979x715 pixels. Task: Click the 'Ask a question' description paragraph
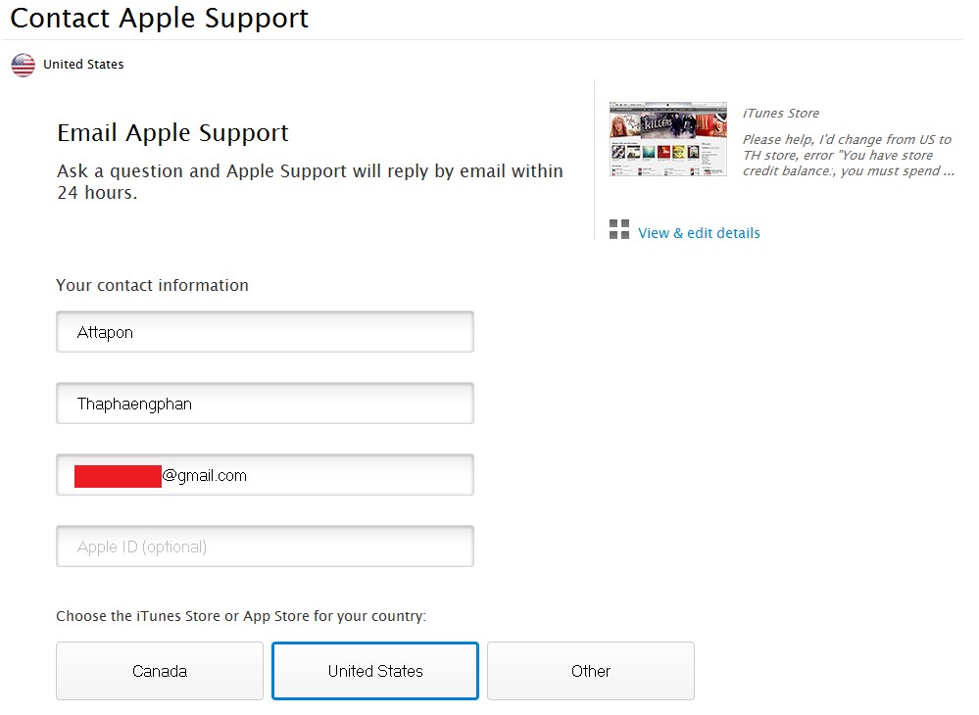[310, 181]
